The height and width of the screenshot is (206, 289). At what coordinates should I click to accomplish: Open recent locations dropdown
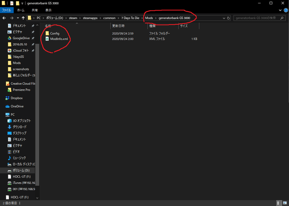click(18, 18)
